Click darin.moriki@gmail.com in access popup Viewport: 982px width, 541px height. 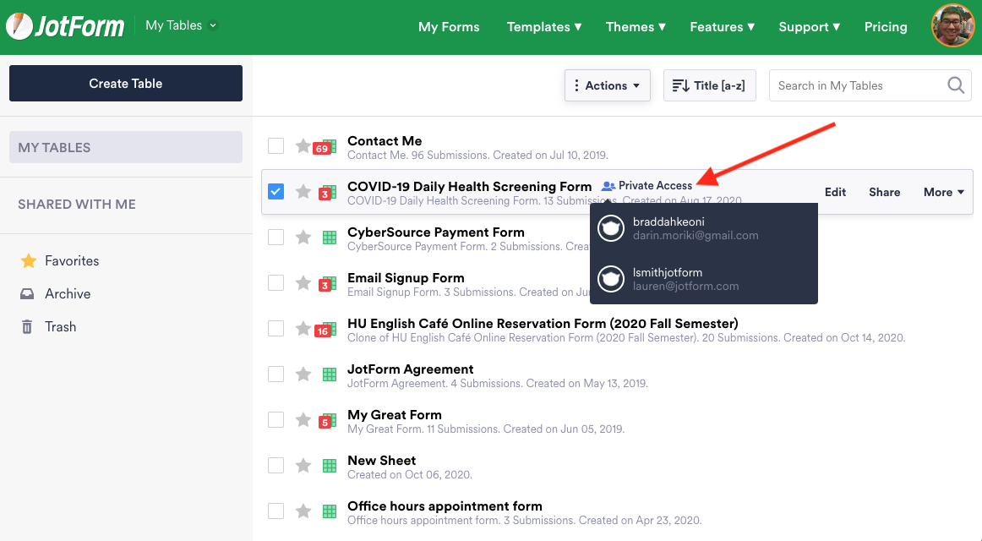click(696, 236)
